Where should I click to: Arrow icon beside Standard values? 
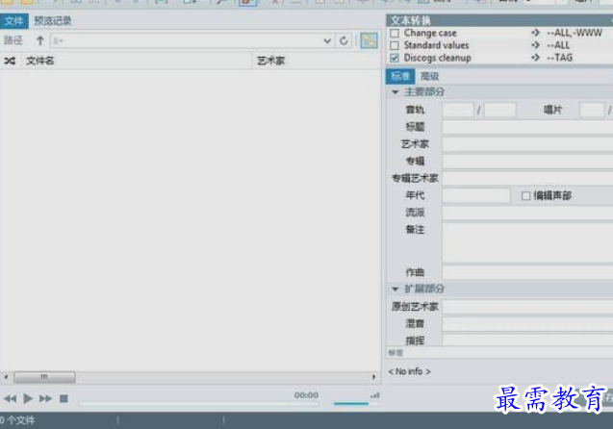pyautogui.click(x=536, y=45)
